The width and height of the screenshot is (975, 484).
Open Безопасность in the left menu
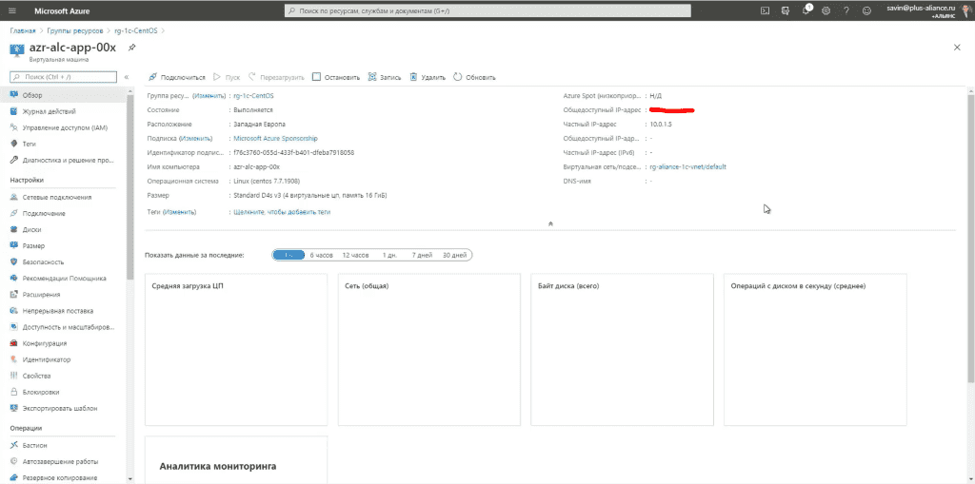point(62,262)
